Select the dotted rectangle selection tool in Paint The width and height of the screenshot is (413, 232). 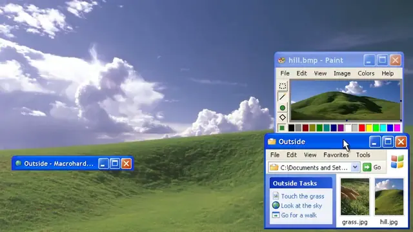[x=283, y=86]
